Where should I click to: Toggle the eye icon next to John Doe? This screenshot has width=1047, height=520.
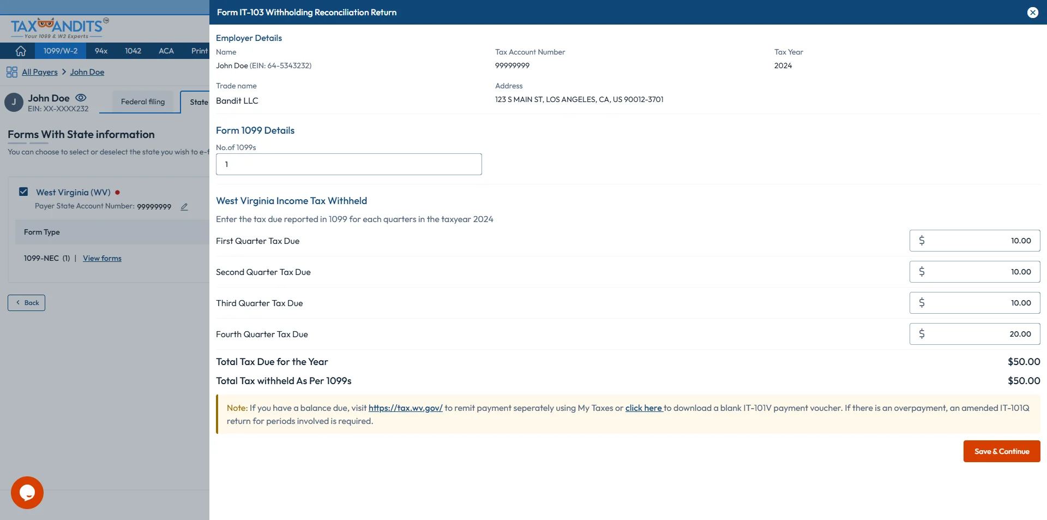tap(81, 98)
